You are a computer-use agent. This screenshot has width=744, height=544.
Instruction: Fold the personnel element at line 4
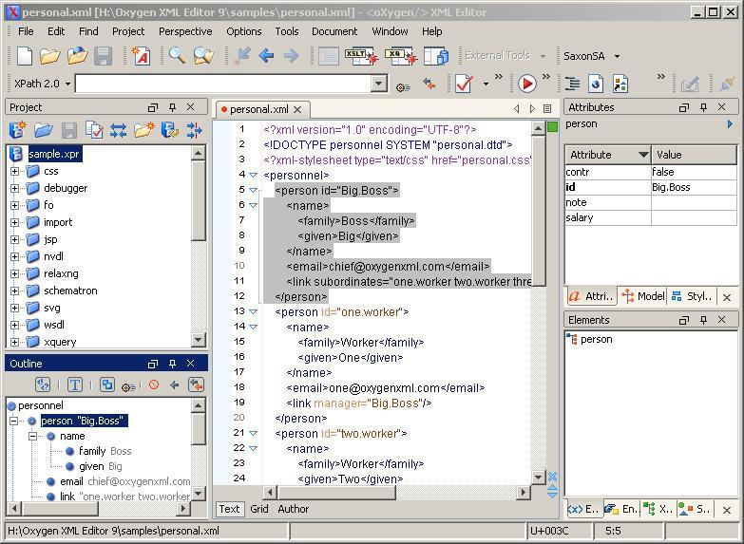coord(254,175)
